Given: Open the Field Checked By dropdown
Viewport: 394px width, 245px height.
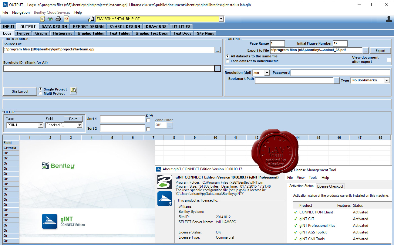Looking at the screenshot, I should (79, 125).
